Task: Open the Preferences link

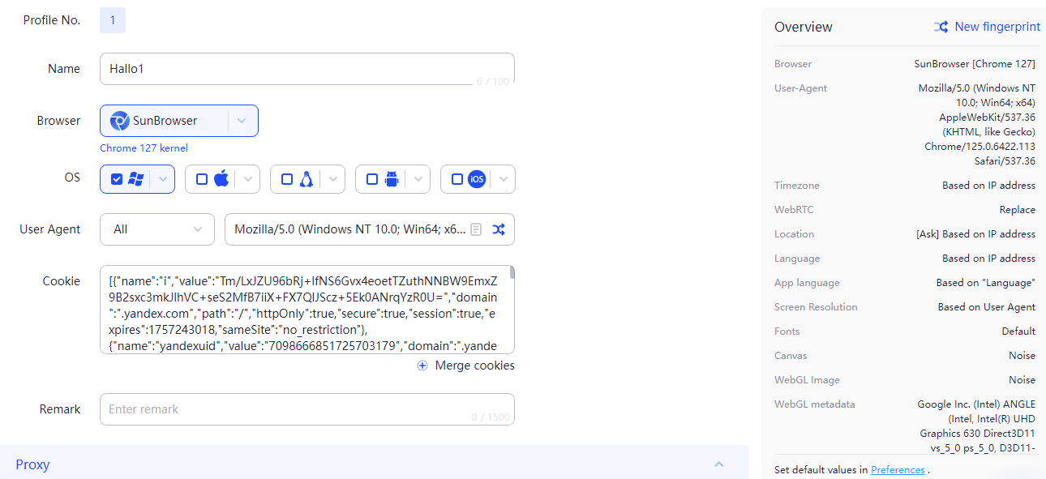Action: click(898, 470)
